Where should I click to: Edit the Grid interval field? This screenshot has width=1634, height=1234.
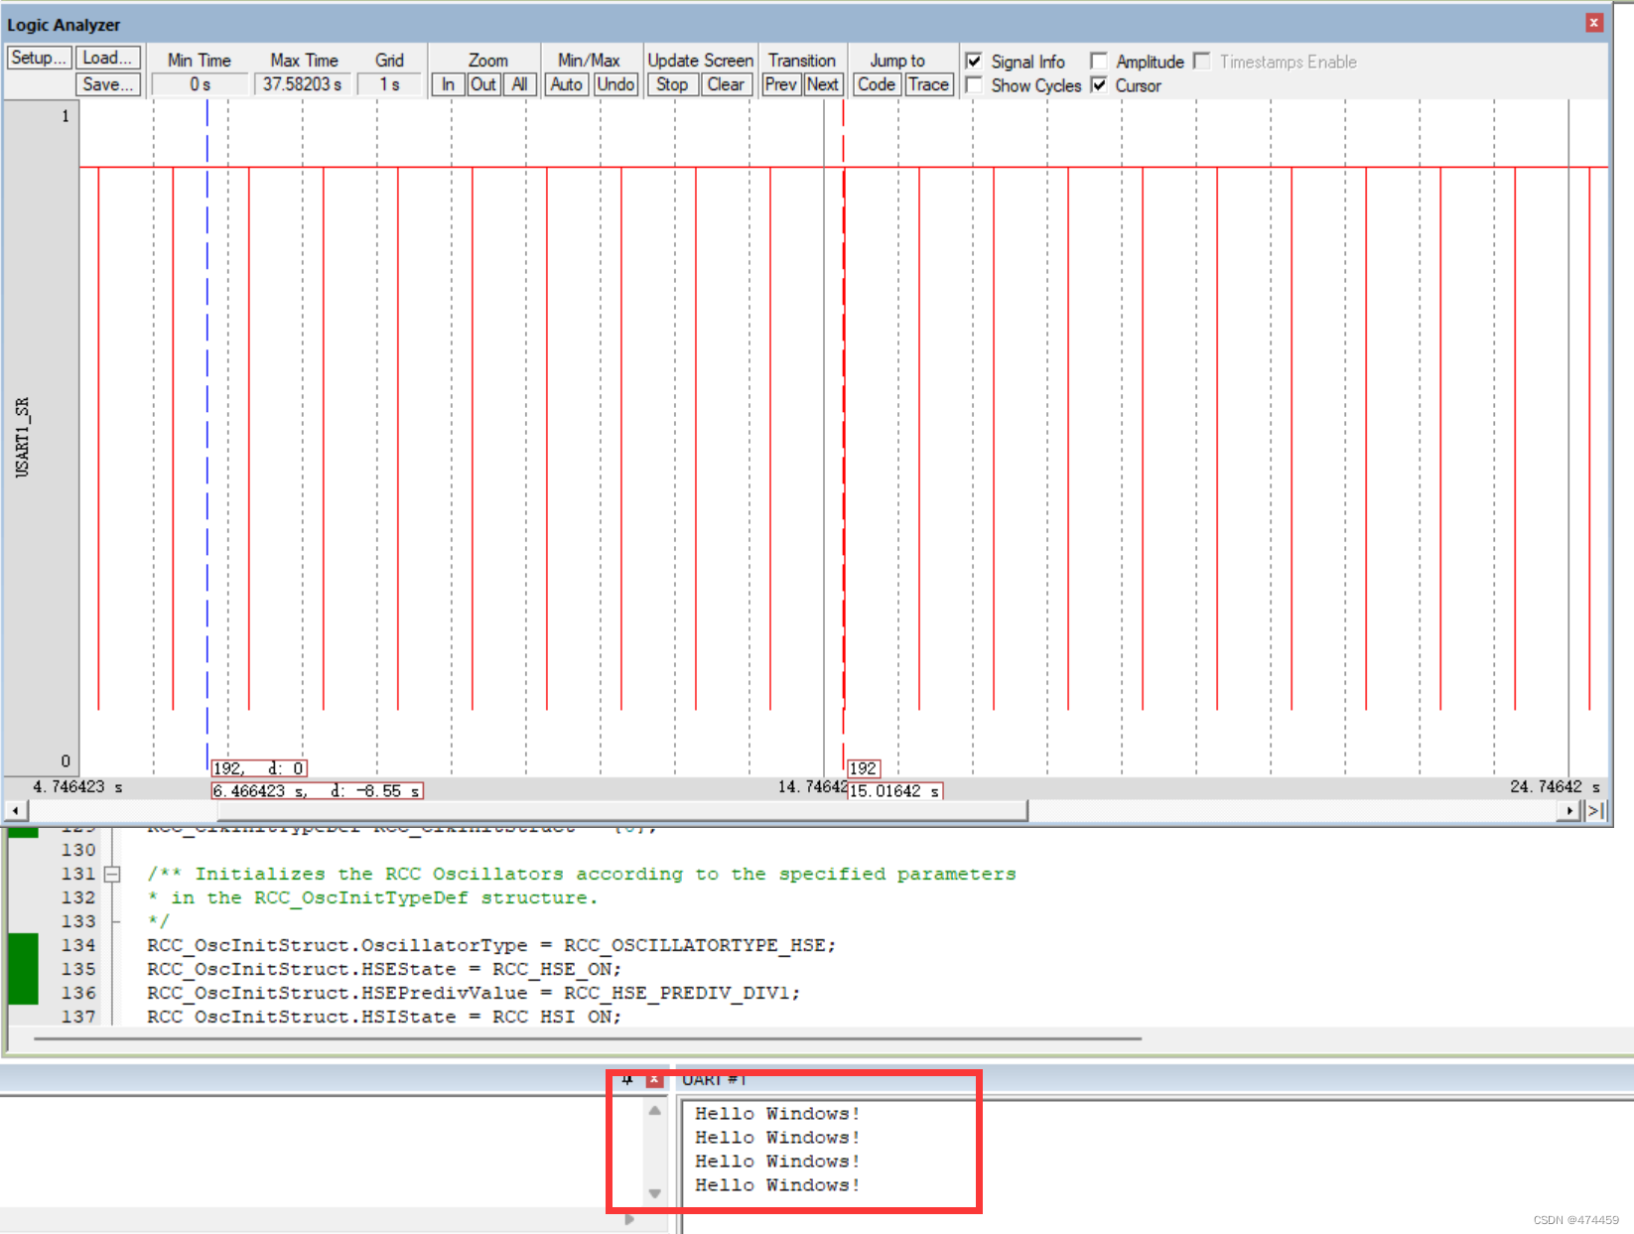coord(389,84)
